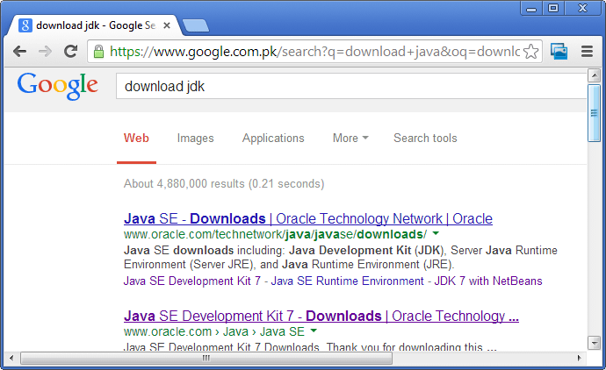Open green arrow dropdown next to oracle.com/technetwork URL
The image size is (606, 370).
click(436, 234)
